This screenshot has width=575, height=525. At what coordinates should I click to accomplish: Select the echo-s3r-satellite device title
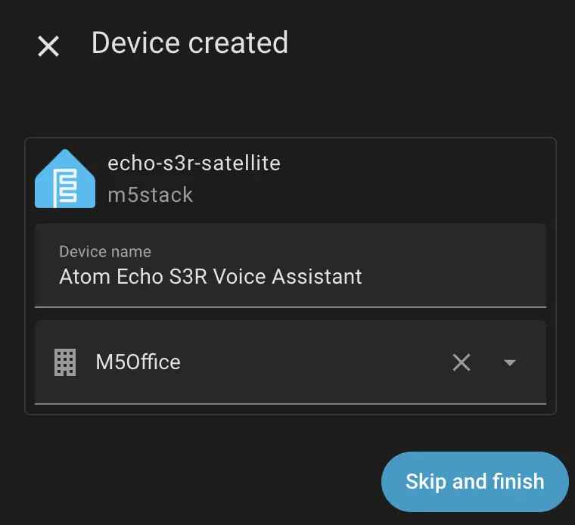point(194,163)
